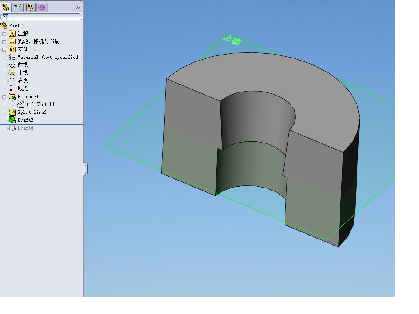The height and width of the screenshot is (314, 419).
Task: Click the solid bodies folder icon
Action: click(x=12, y=49)
